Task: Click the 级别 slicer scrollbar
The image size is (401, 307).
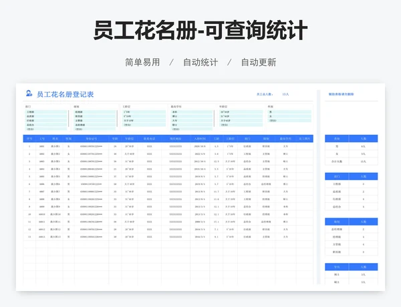Action: pyautogui.click(x=117, y=119)
